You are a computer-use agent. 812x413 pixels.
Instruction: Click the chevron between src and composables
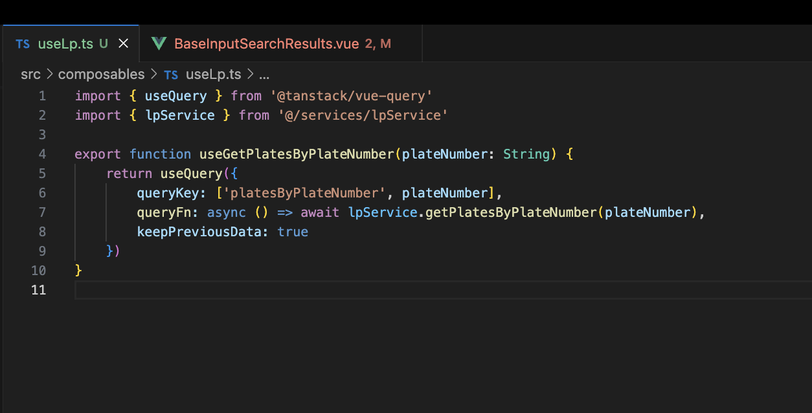coord(49,74)
